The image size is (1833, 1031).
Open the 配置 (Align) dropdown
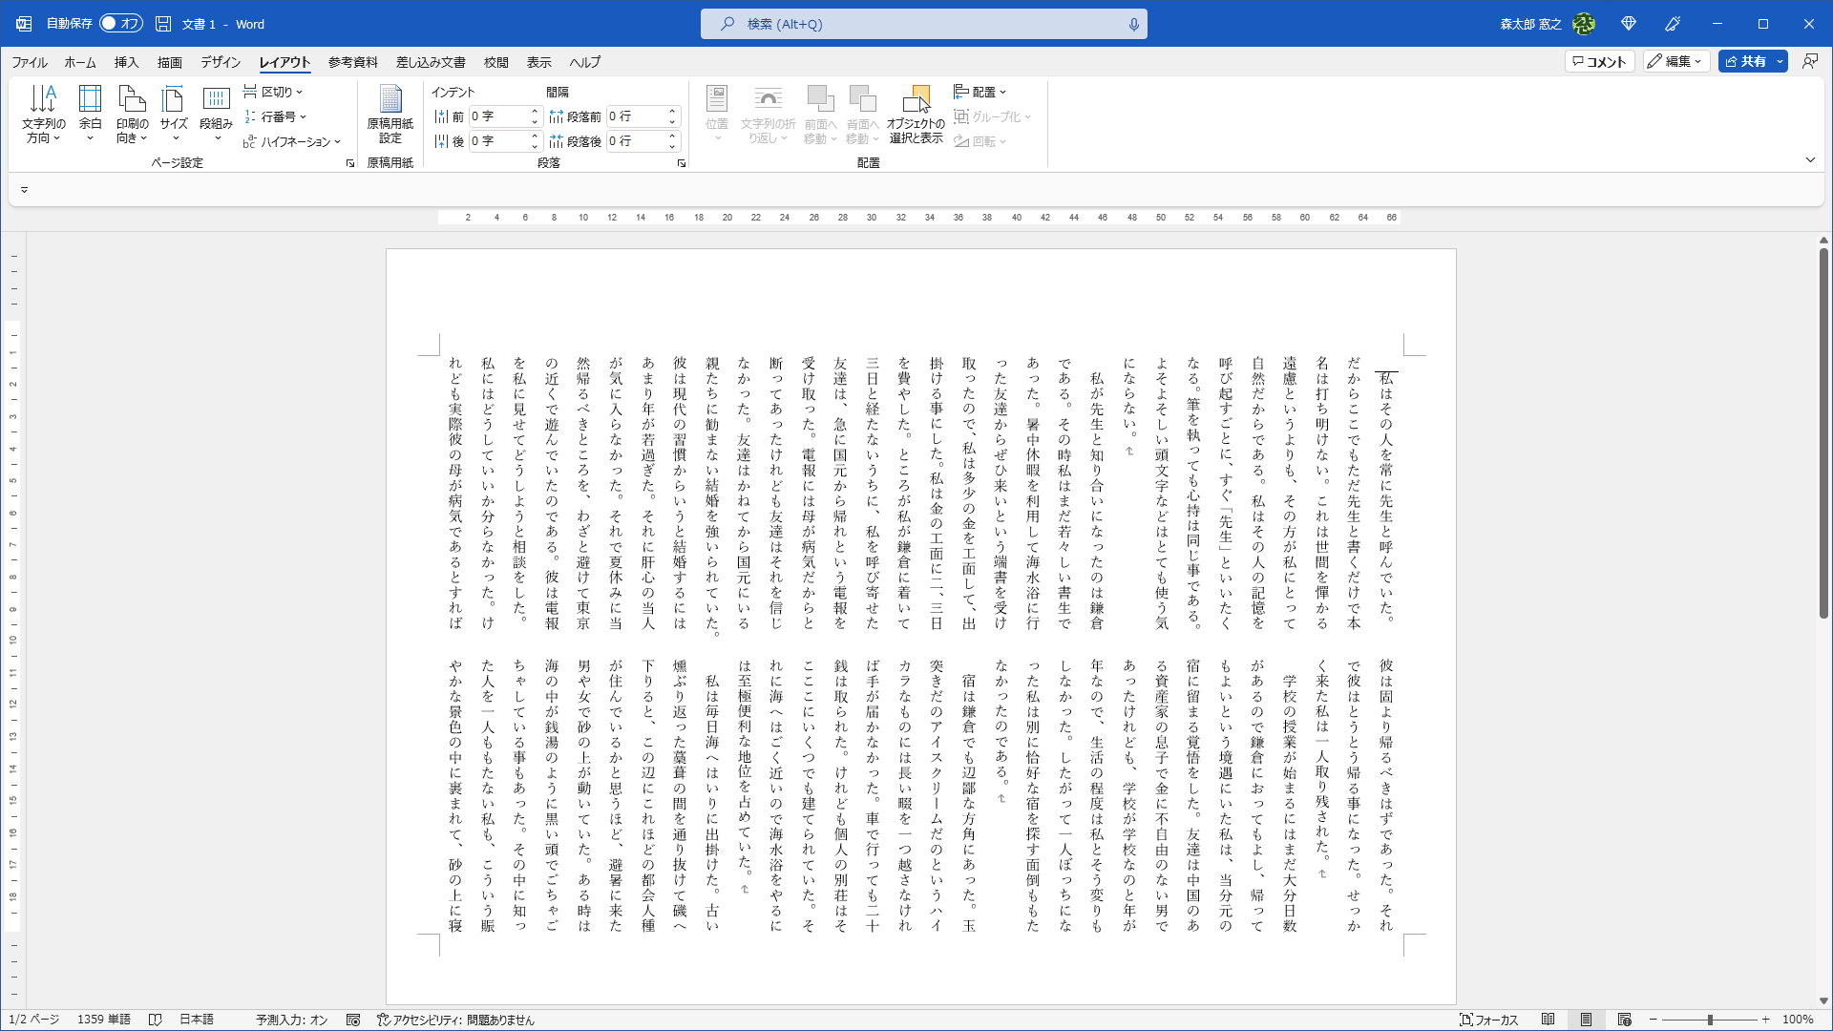pyautogui.click(x=982, y=91)
